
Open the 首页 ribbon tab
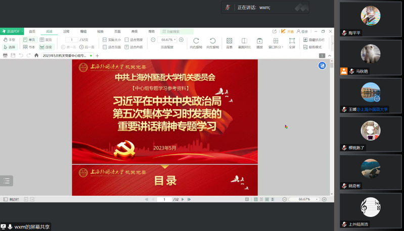tap(32, 31)
